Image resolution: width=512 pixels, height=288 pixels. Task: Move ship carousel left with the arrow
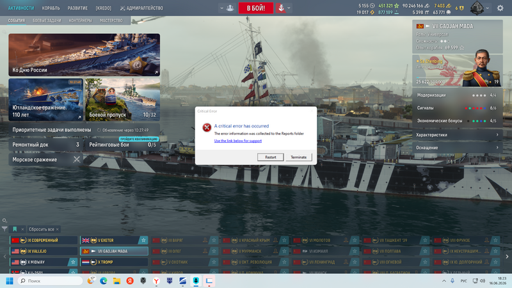pyautogui.click(x=4, y=257)
